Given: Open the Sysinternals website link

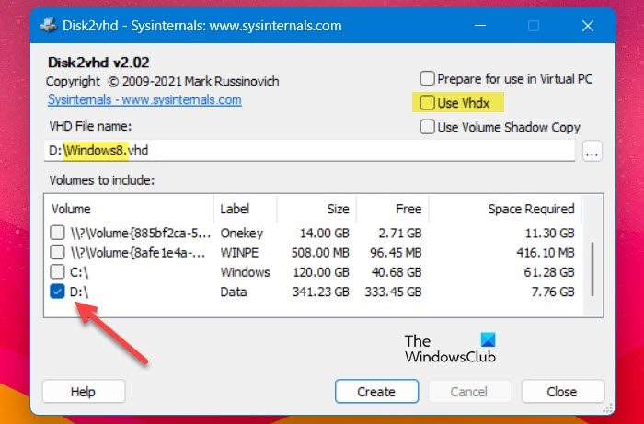Looking at the screenshot, I should tap(144, 99).
